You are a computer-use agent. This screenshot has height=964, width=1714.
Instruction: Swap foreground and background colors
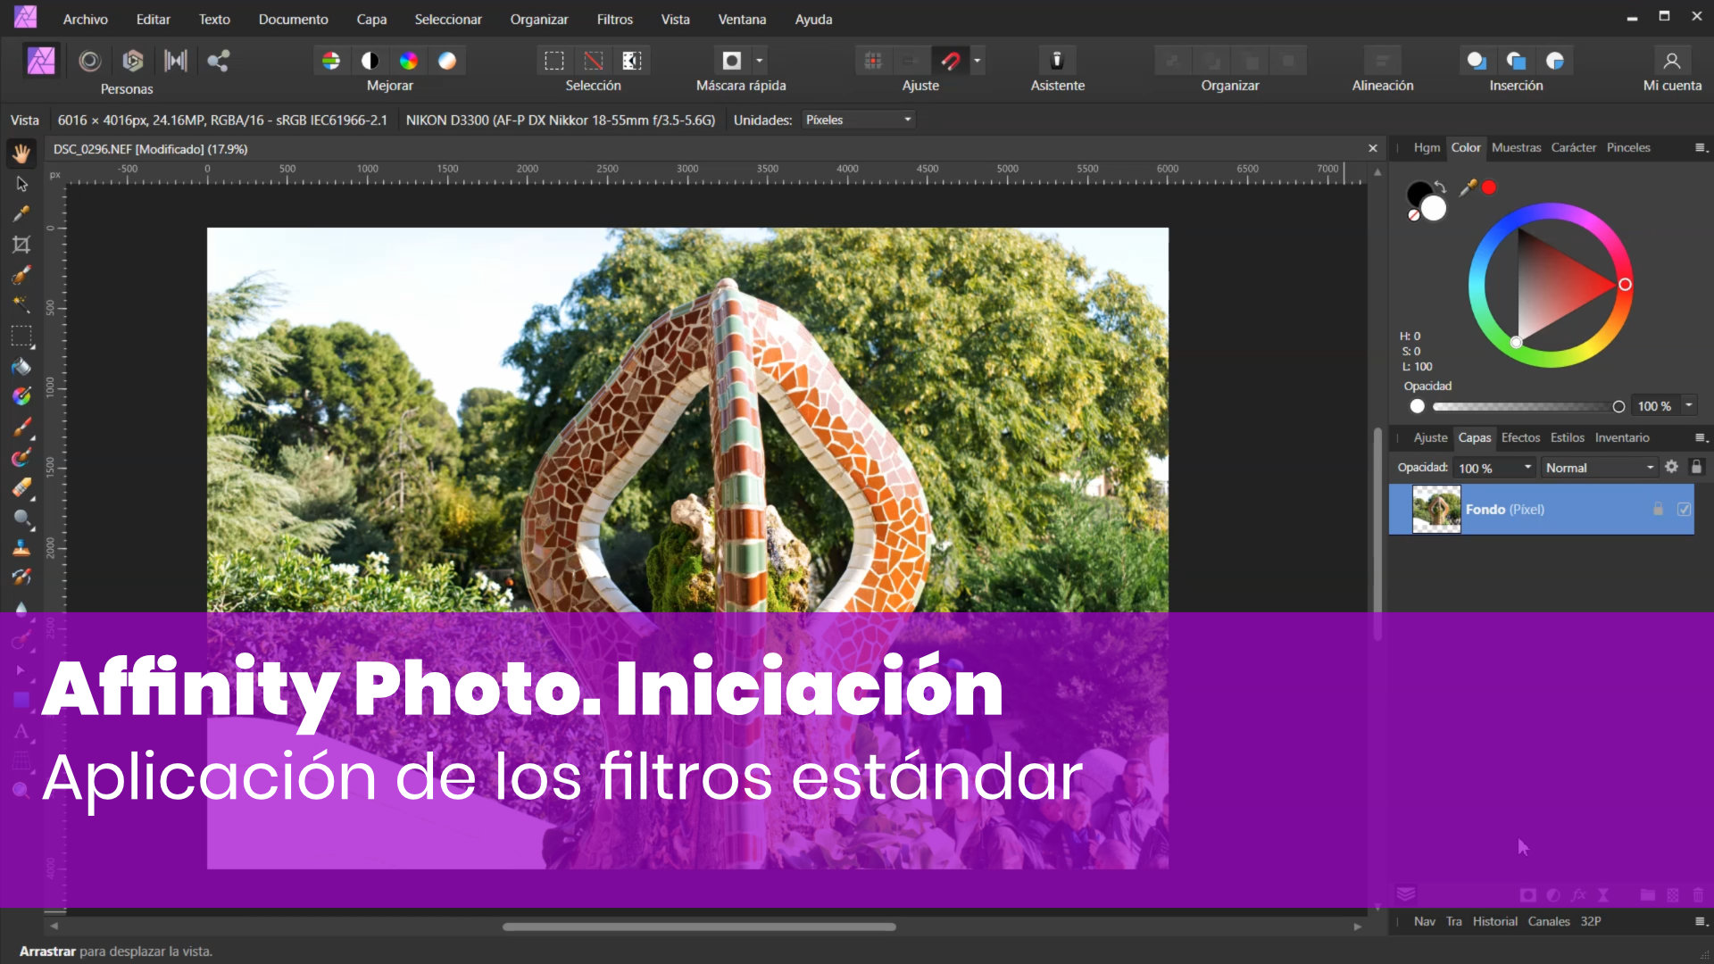click(x=1441, y=187)
